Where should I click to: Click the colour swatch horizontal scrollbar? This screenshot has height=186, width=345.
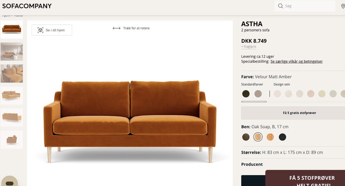click(254, 102)
